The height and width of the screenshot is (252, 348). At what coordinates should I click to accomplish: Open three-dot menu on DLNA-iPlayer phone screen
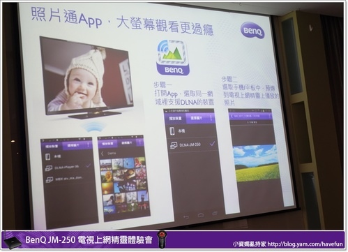(x=88, y=144)
